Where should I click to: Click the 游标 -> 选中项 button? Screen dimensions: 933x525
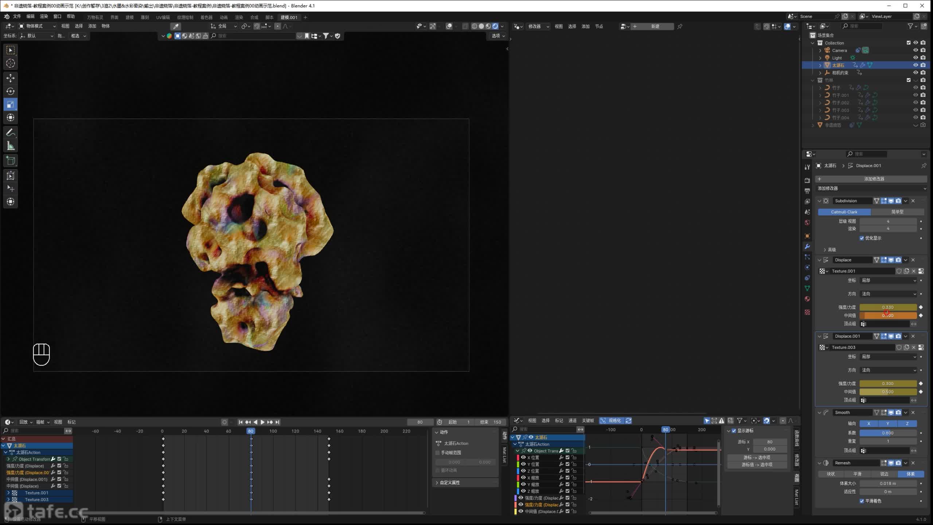pyautogui.click(x=757, y=457)
